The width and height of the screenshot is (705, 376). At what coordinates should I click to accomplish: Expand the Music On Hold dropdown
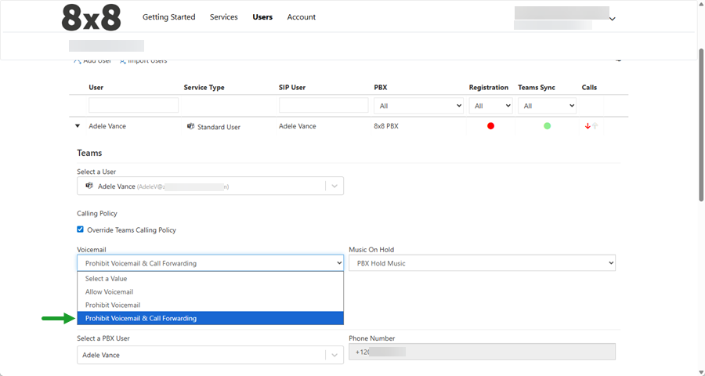point(482,263)
